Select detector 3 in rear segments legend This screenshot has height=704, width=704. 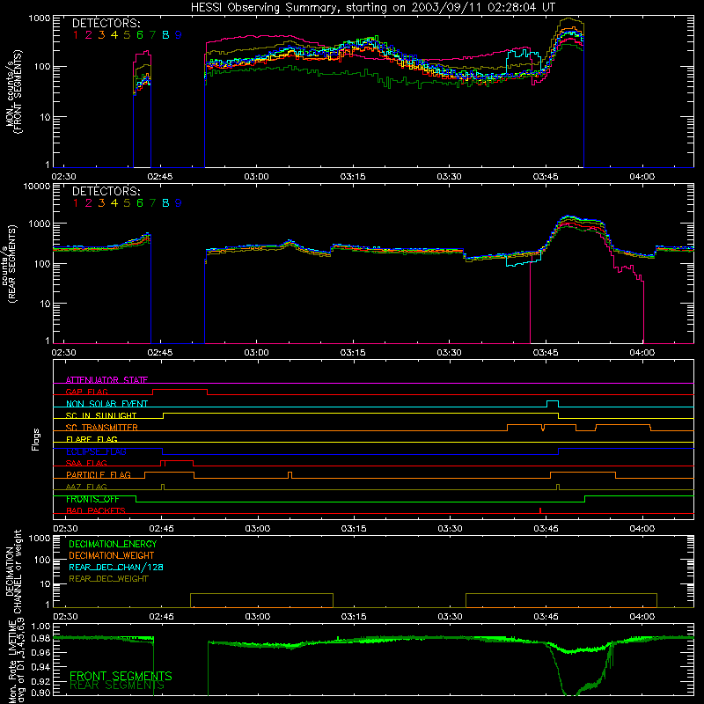click(101, 203)
